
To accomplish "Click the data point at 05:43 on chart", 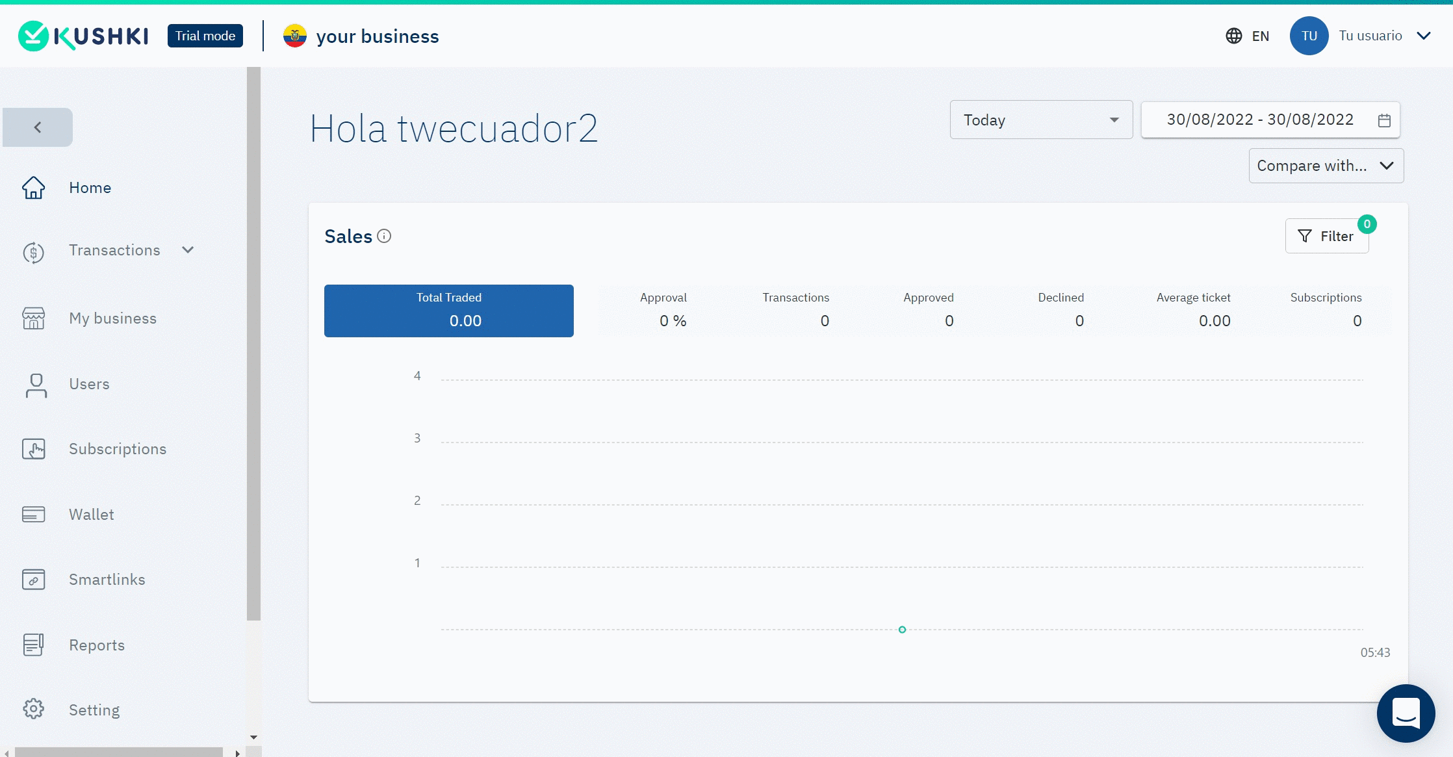I will (903, 630).
